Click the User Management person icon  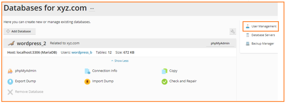[x=247, y=26]
